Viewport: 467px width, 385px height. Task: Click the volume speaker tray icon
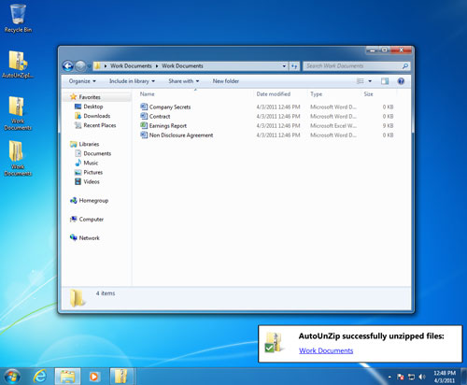pos(422,377)
